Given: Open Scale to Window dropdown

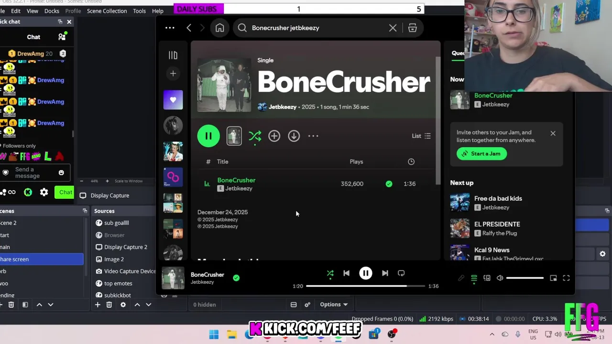Looking at the screenshot, I should click(129, 181).
